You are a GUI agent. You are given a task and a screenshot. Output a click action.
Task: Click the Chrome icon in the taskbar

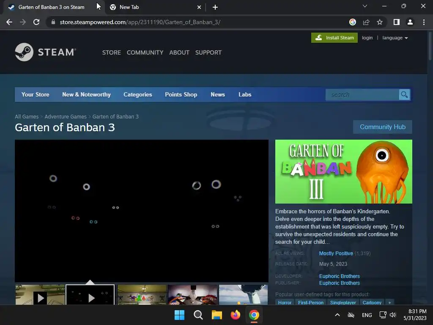(254, 315)
